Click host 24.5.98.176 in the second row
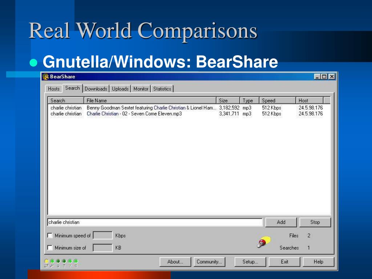The height and width of the screenshot is (279, 372). click(311, 114)
